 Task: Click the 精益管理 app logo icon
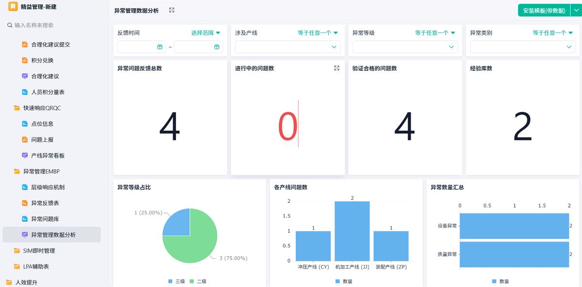click(x=13, y=7)
